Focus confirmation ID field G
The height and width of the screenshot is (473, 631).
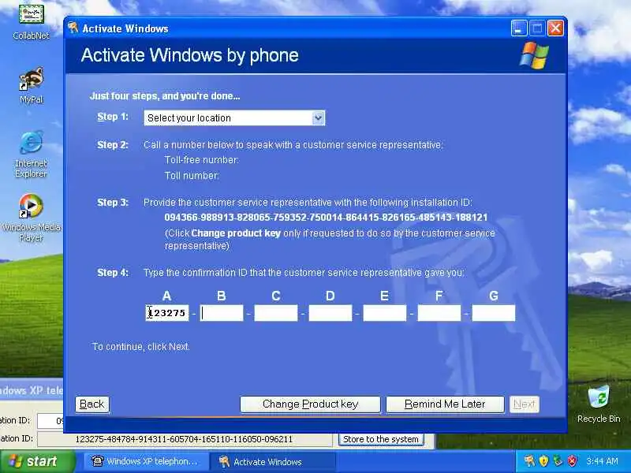494,313
